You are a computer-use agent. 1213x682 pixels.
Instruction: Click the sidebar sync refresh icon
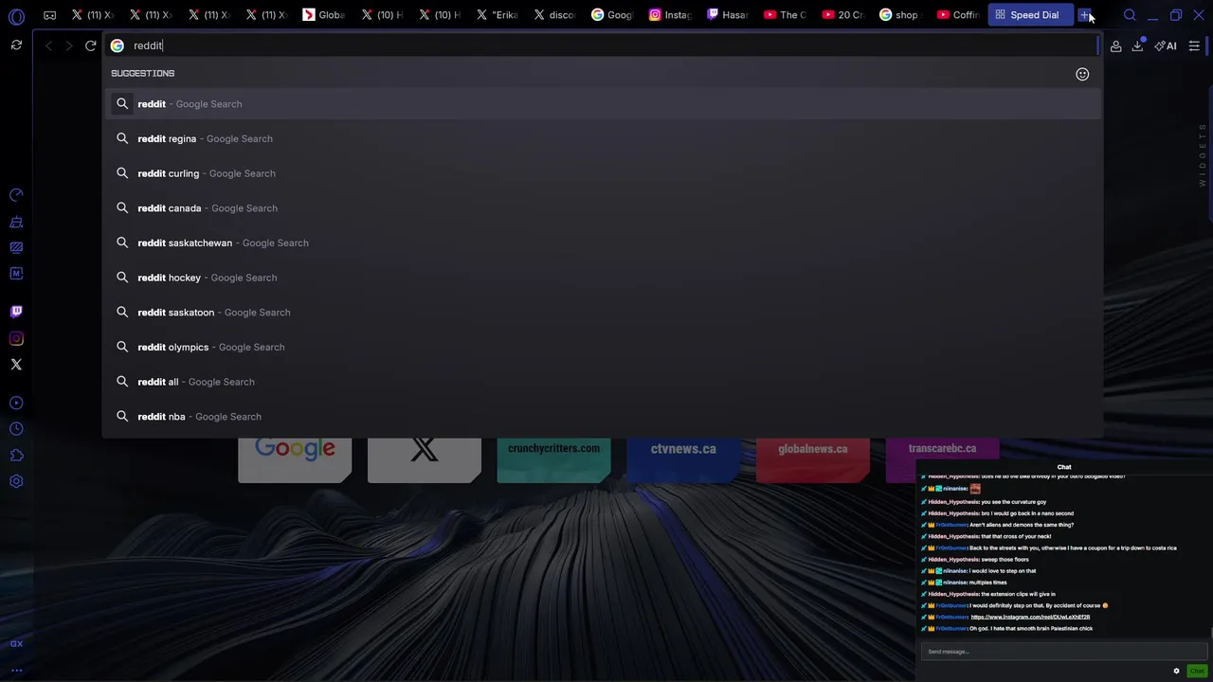pos(16,45)
